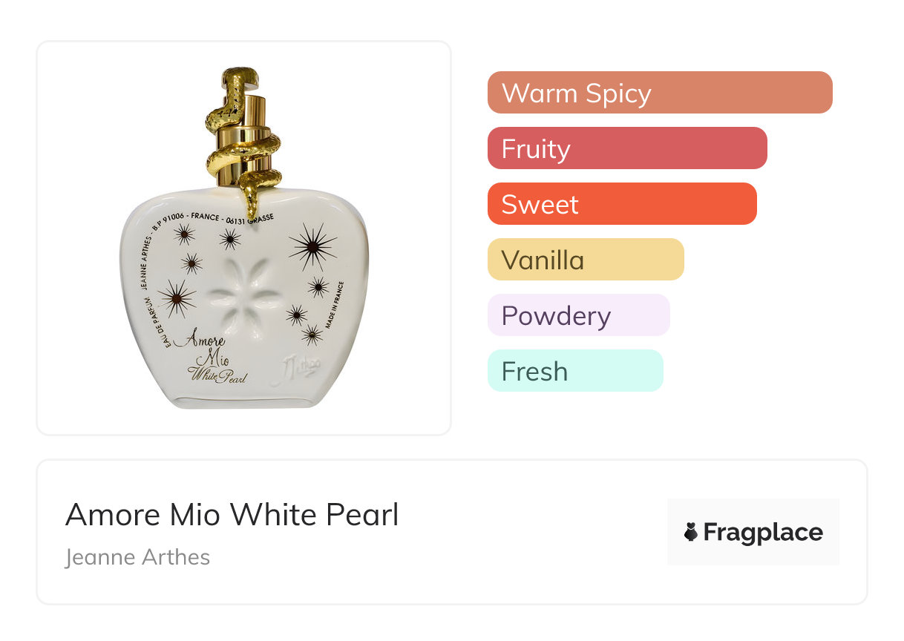Select the Fresh accord bar
Screen dimensions: 904x641
point(575,371)
